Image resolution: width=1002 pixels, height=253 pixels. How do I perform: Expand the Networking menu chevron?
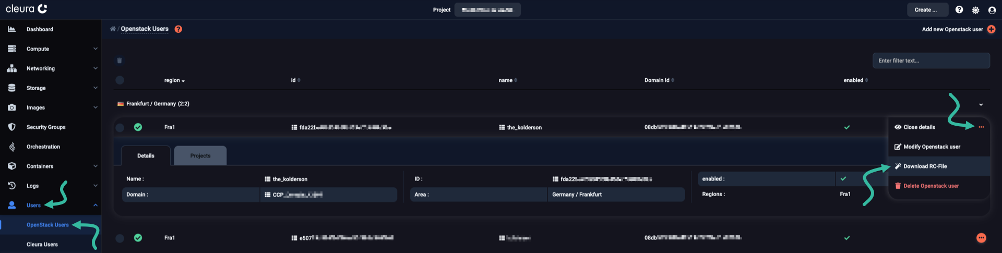tap(96, 68)
